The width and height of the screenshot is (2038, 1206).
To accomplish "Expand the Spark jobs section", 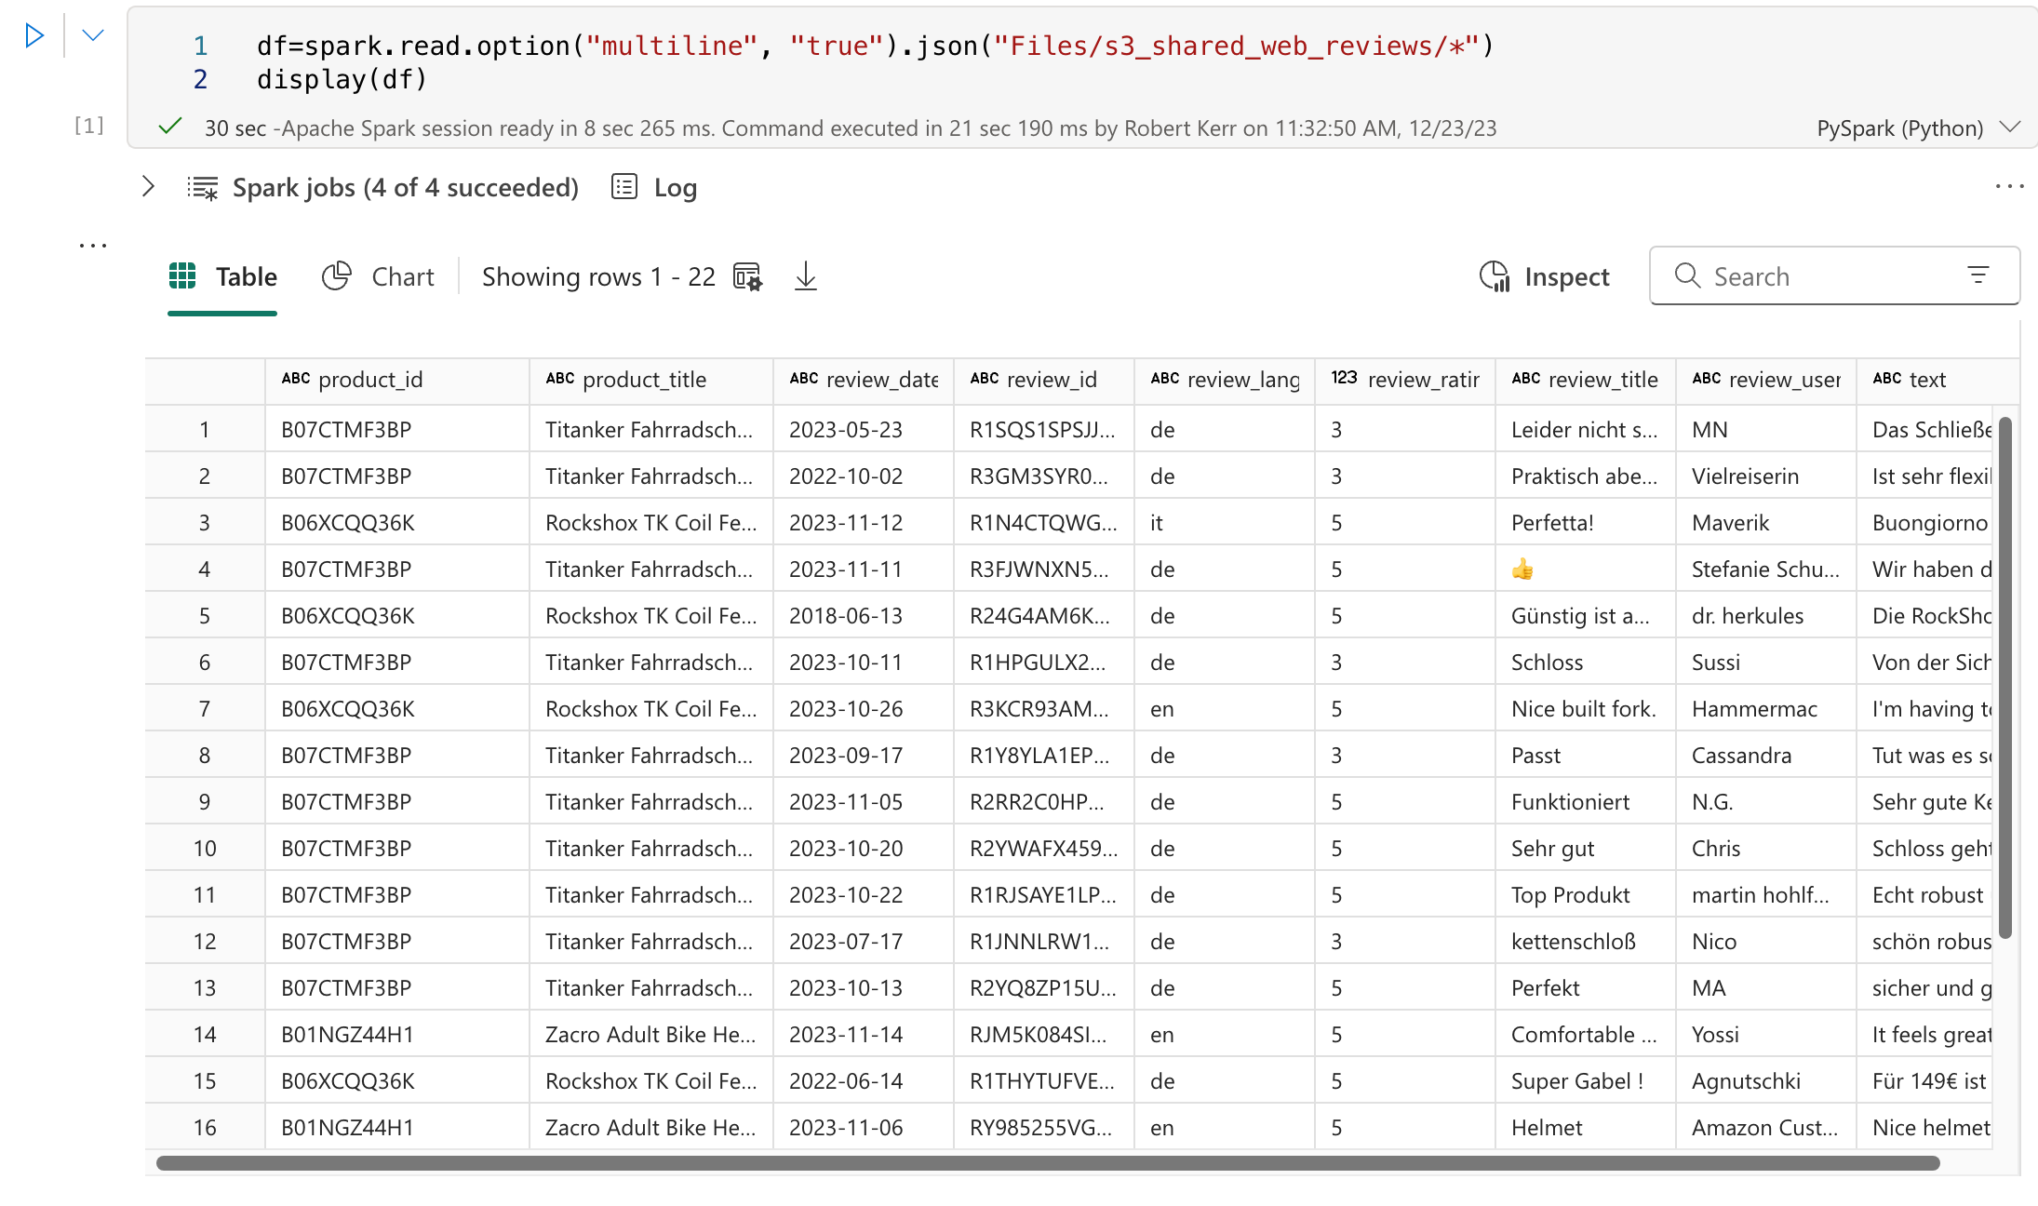I will click(x=148, y=187).
